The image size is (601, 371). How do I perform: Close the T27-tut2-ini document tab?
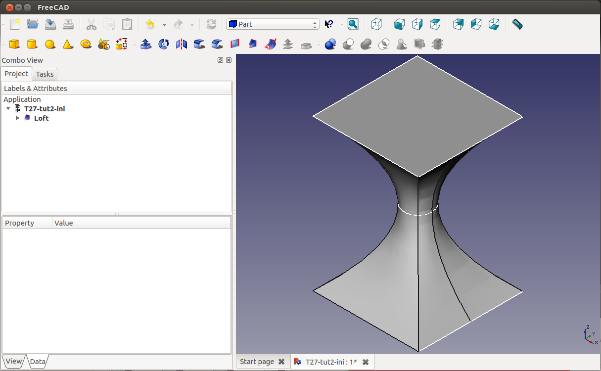[366, 362]
